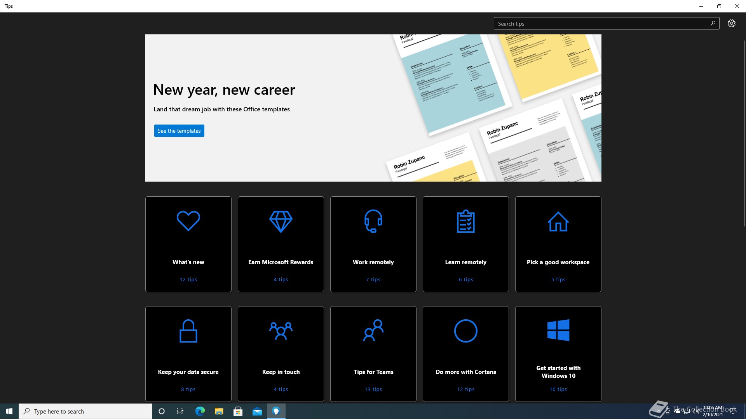
Task: Click 4 tips under Keep in touch
Action: pos(281,390)
